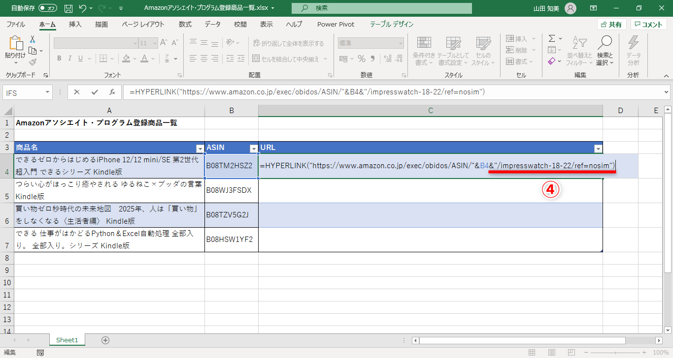Screen dimensions: 673x358
Task: Click セルを結合して中央揃え merge button
Action: point(286,59)
